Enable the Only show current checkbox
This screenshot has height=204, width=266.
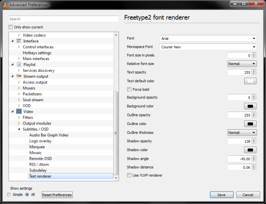(x=11, y=27)
